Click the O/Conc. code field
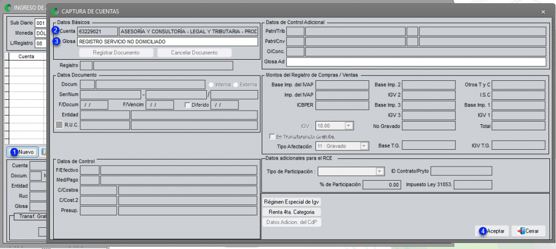This screenshot has height=249, width=556. click(295, 52)
